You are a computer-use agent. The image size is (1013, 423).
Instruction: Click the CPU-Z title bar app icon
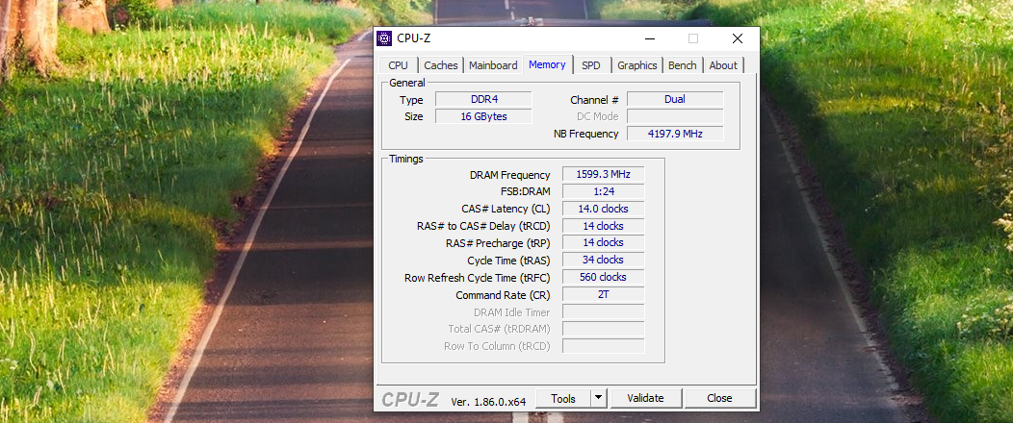click(x=384, y=38)
